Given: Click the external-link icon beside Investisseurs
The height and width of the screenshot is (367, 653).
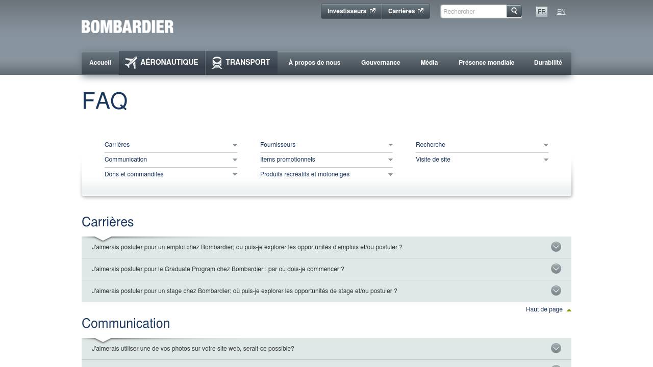Looking at the screenshot, I should point(372,11).
